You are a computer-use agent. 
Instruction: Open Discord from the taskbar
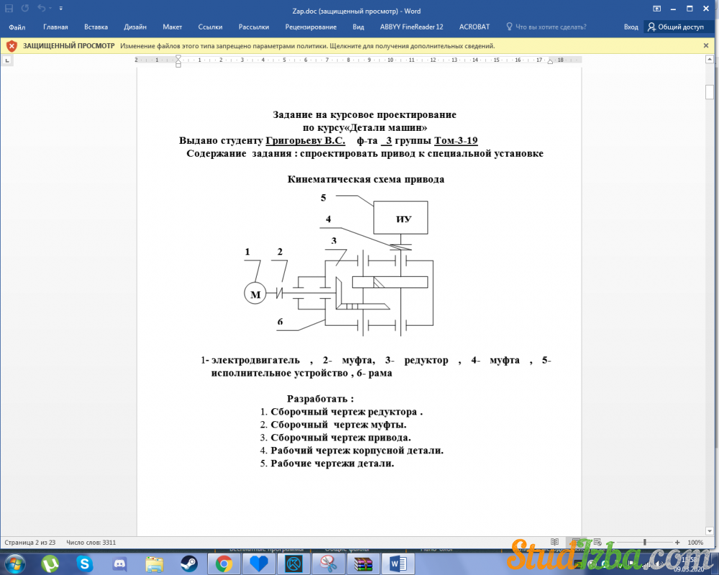click(x=119, y=563)
